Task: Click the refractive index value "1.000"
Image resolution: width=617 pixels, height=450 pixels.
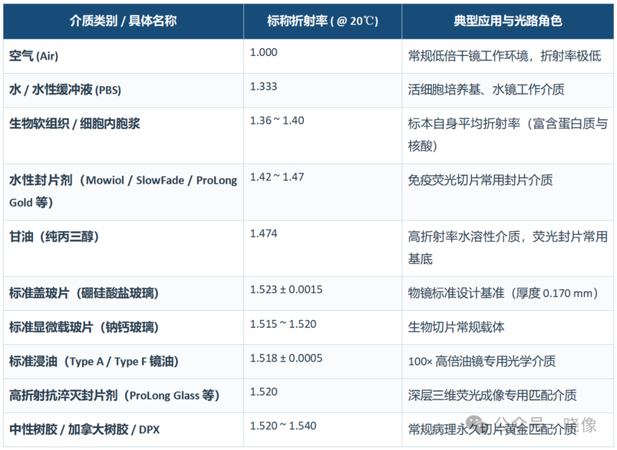Action: point(264,52)
